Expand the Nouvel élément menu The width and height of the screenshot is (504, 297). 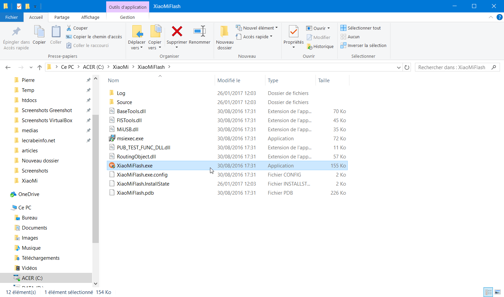pyautogui.click(x=257, y=28)
